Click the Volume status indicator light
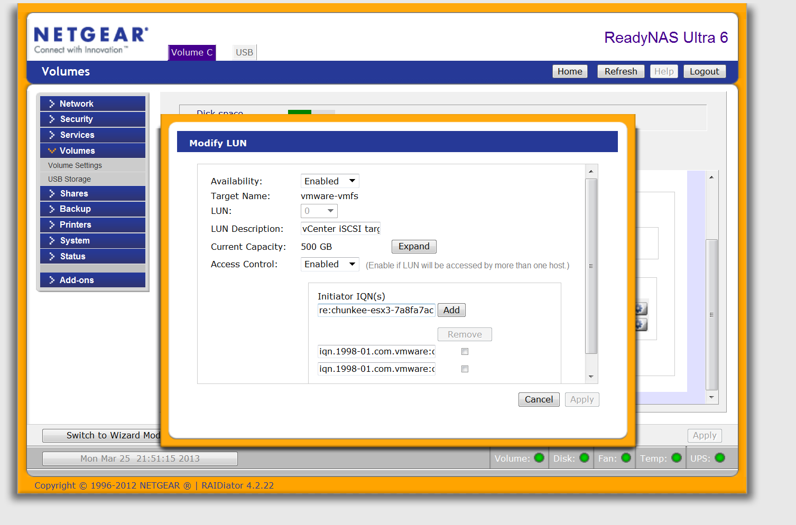Screen dimensions: 796x525 pyautogui.click(x=539, y=458)
